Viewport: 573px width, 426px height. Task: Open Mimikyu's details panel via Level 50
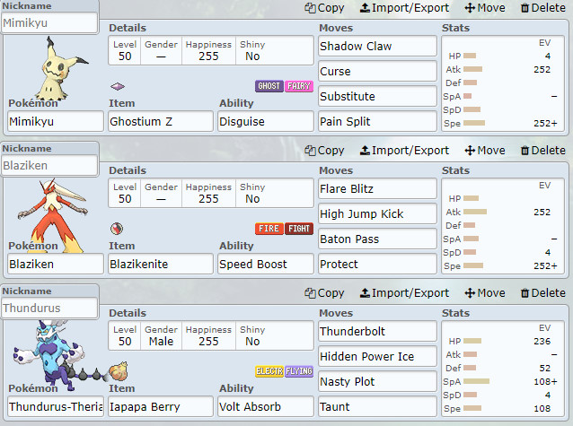coord(125,51)
